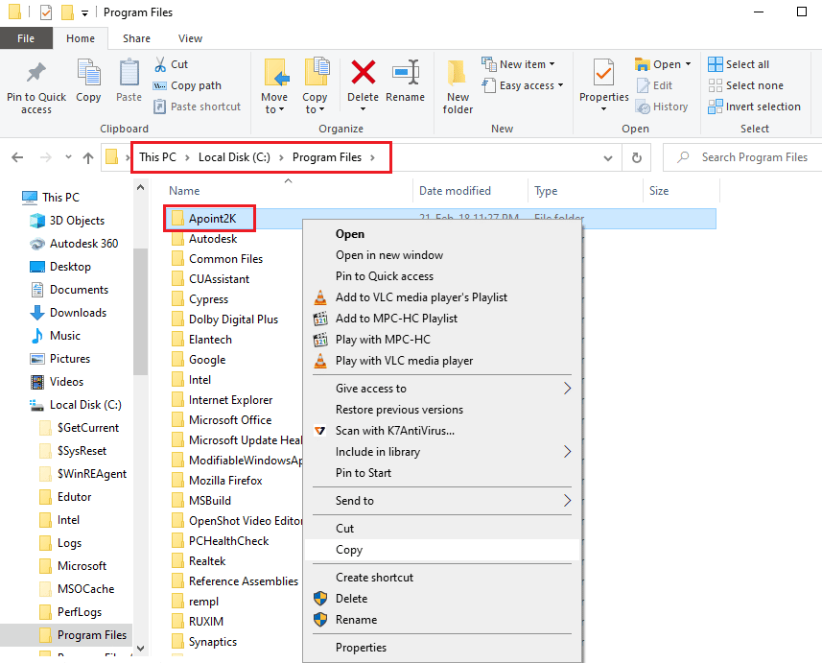This screenshot has width=822, height=663.
Task: Click the red Delete X icon
Action: 363,72
